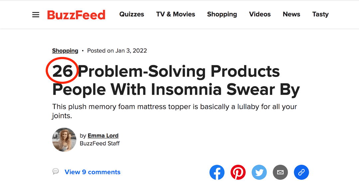
Task: Click Emma Lord's profile photo
Action: click(x=64, y=140)
